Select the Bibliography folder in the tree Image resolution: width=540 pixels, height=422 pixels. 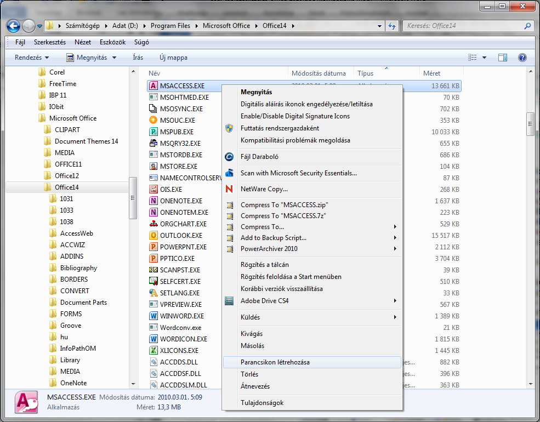pyautogui.click(x=78, y=268)
